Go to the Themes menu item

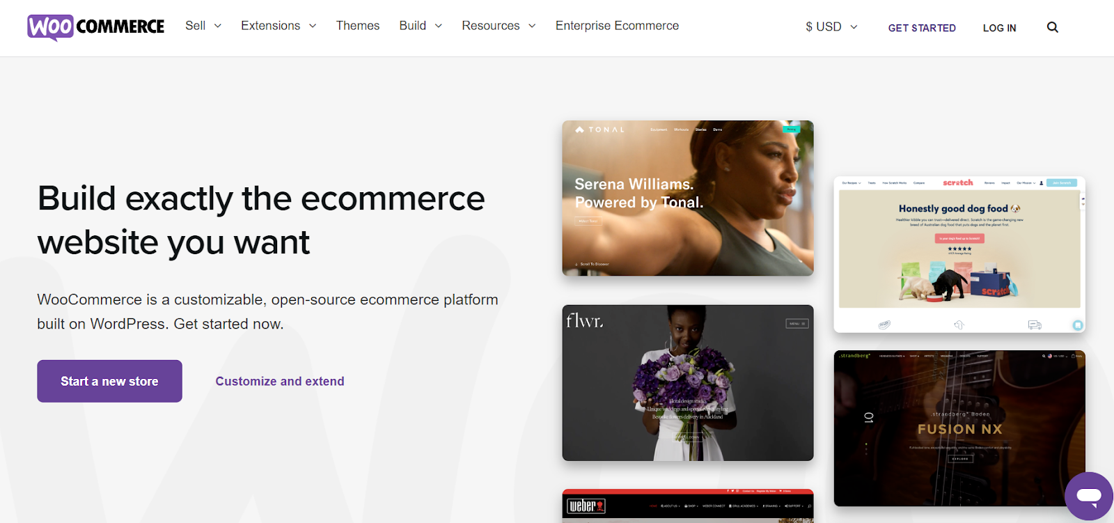[358, 26]
